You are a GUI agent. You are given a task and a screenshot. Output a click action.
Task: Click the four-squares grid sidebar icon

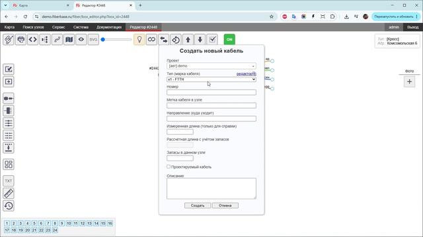click(x=9, y=165)
